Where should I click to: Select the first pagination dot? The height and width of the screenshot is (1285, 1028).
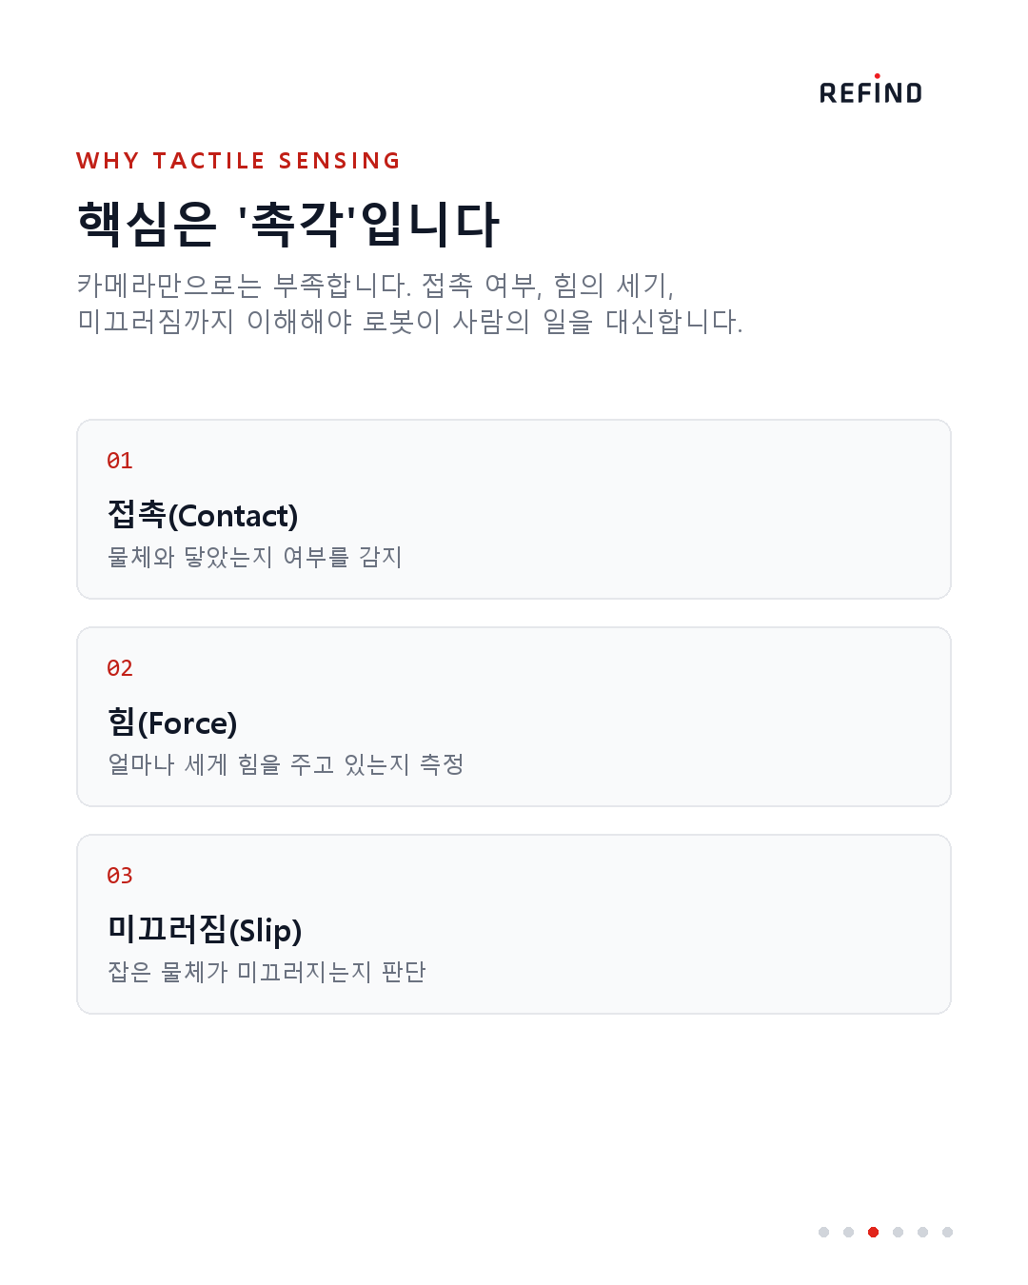point(823,1232)
